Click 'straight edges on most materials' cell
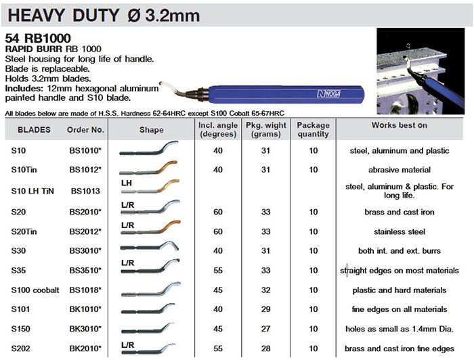 (x=400, y=270)
